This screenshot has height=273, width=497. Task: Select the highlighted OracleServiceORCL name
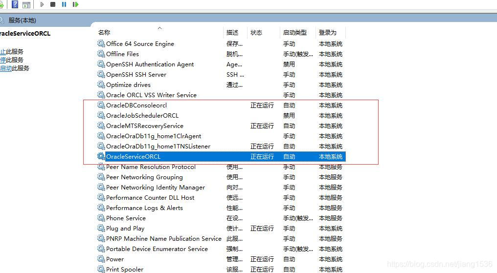tap(134, 156)
